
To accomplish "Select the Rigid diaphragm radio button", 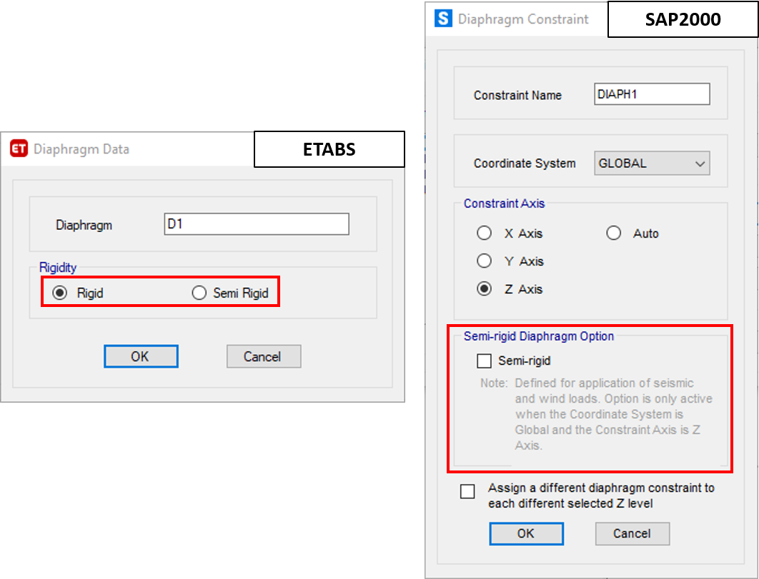I will tap(61, 293).
